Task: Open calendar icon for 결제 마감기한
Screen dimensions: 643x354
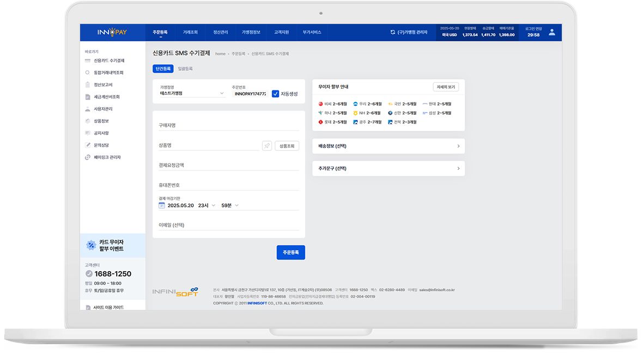Action: click(x=162, y=205)
